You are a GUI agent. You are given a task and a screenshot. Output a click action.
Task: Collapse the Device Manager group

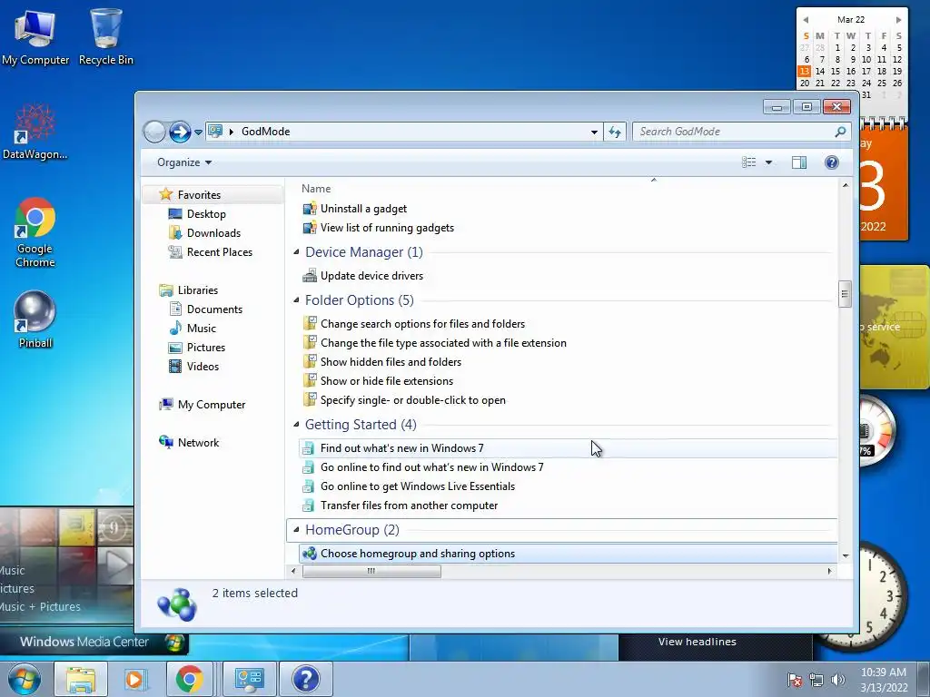click(296, 252)
